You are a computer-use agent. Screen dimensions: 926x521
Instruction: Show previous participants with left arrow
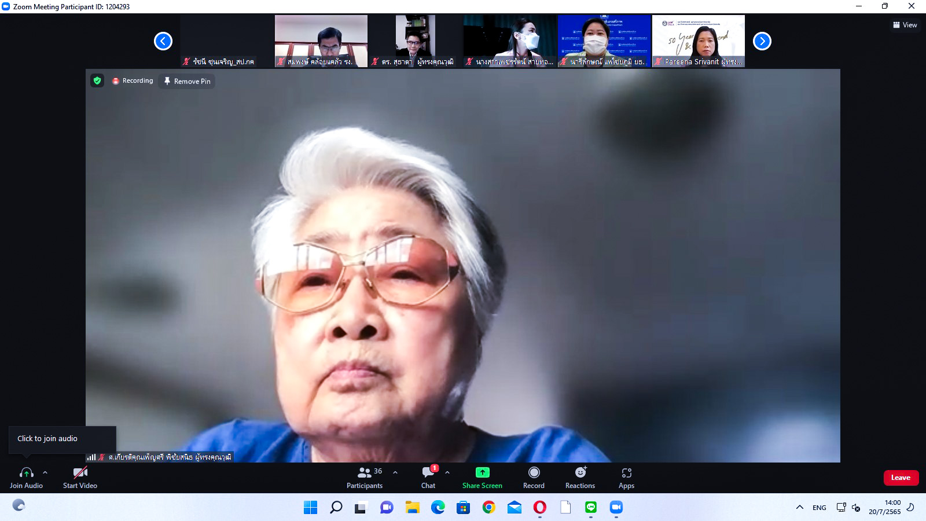(163, 41)
